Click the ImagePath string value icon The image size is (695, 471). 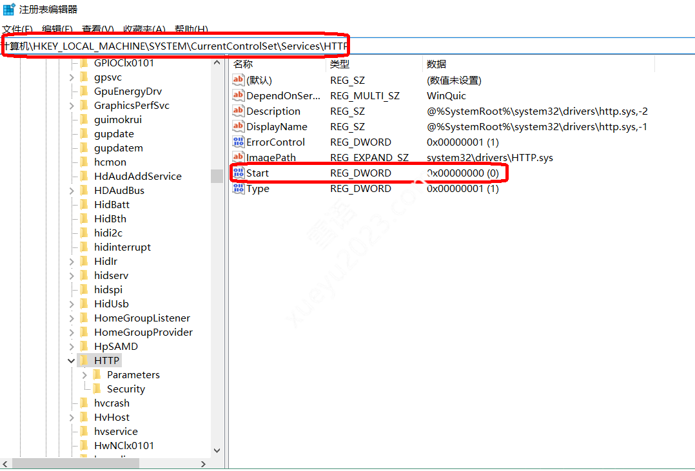tap(239, 158)
